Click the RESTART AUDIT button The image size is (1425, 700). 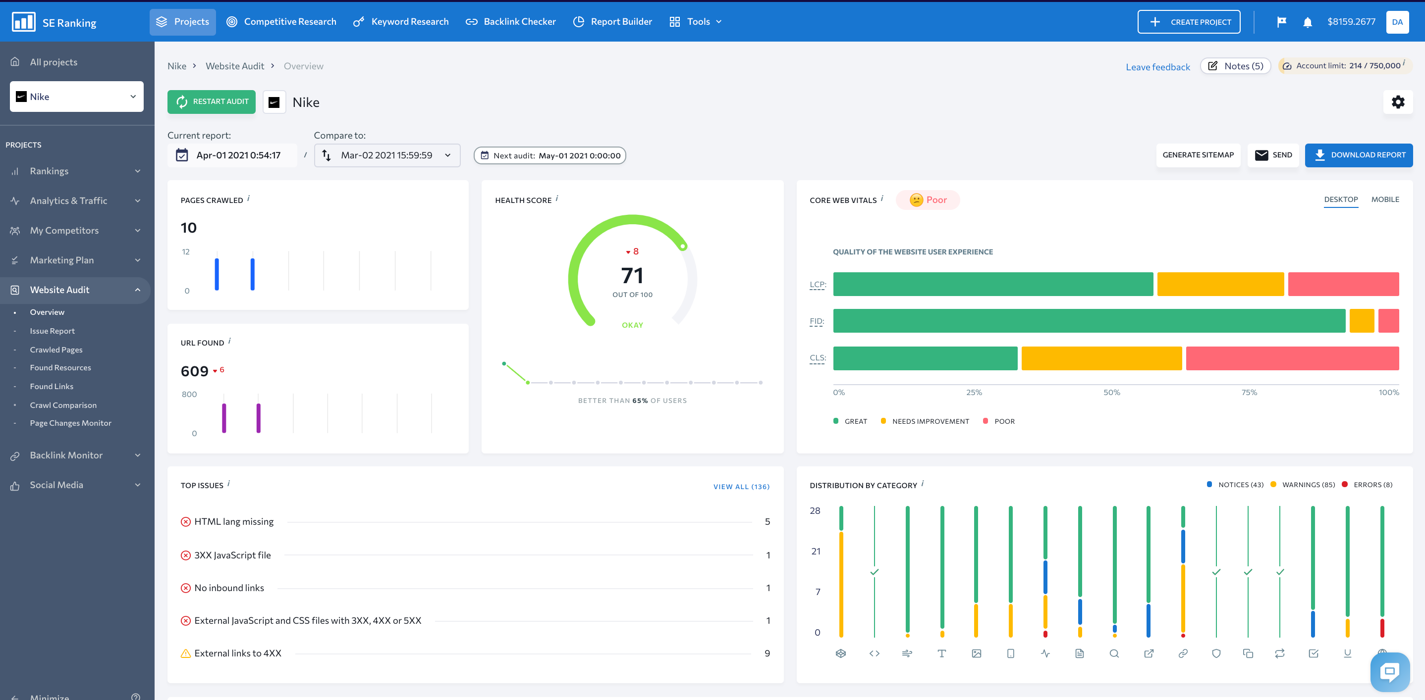coord(211,101)
